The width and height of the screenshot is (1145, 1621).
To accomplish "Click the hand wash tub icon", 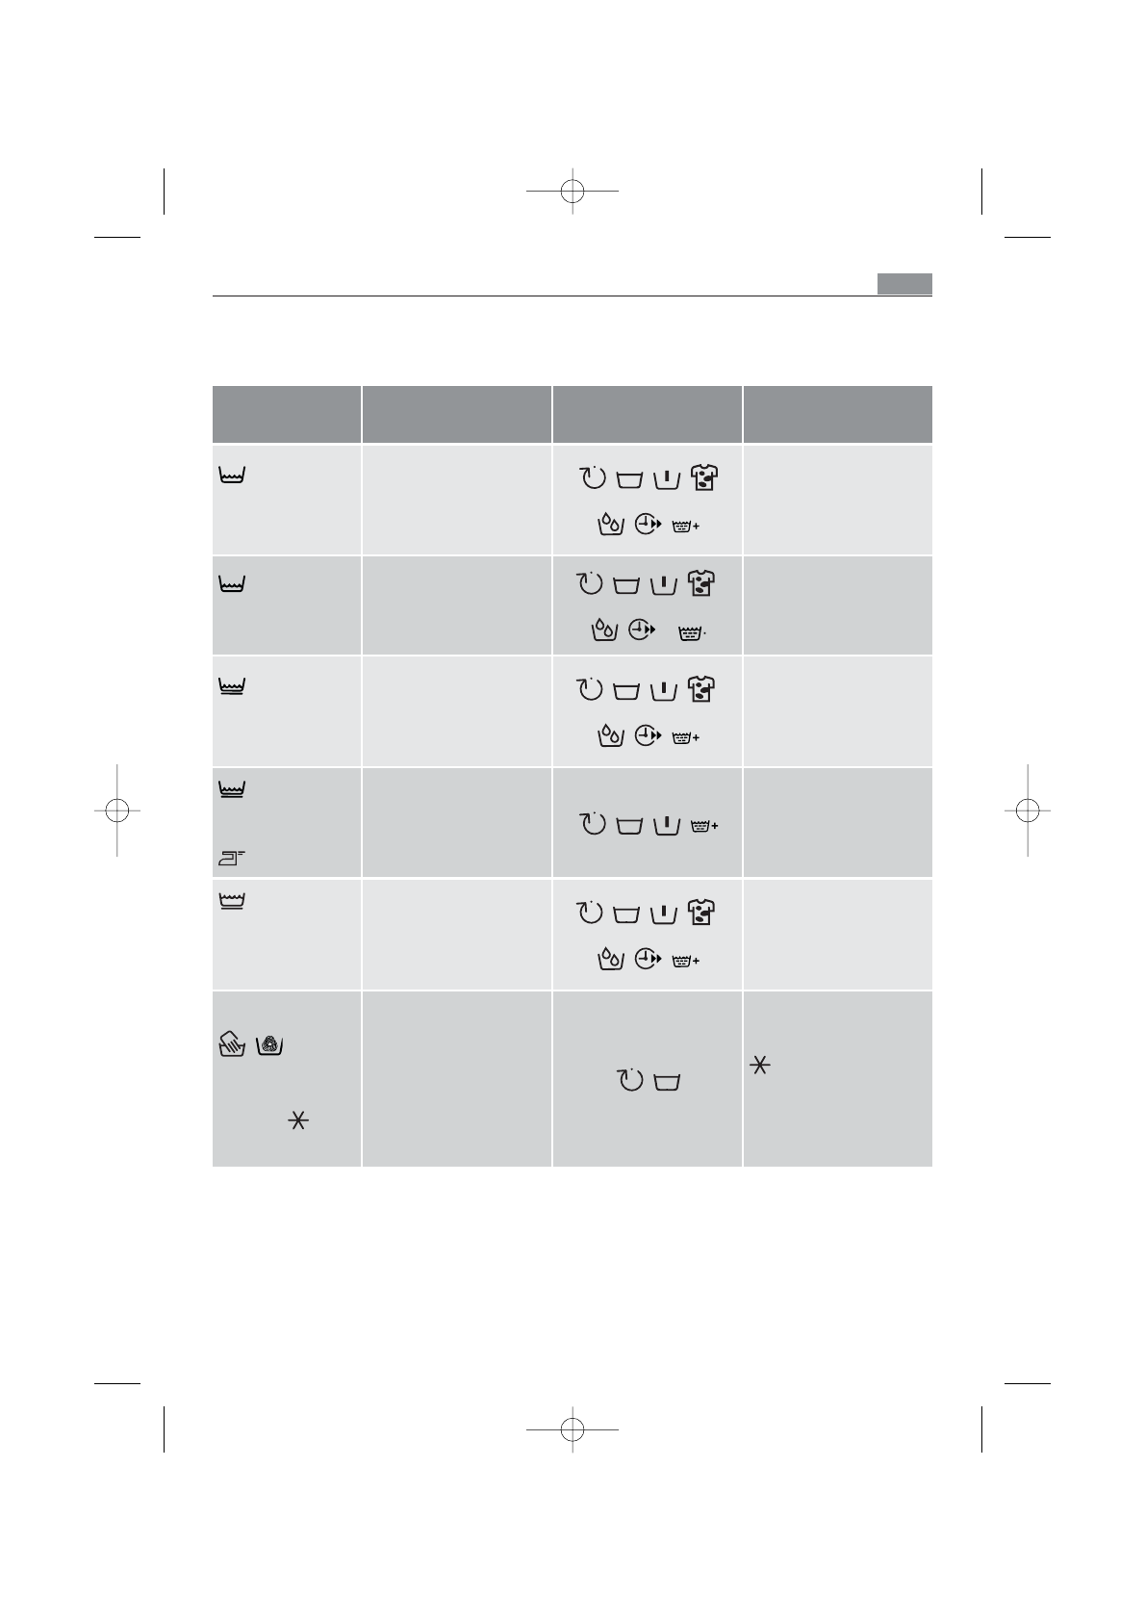I will click(x=231, y=1044).
